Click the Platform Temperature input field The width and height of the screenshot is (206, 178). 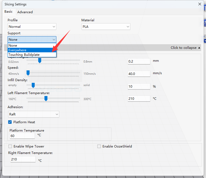[x=22, y=136]
